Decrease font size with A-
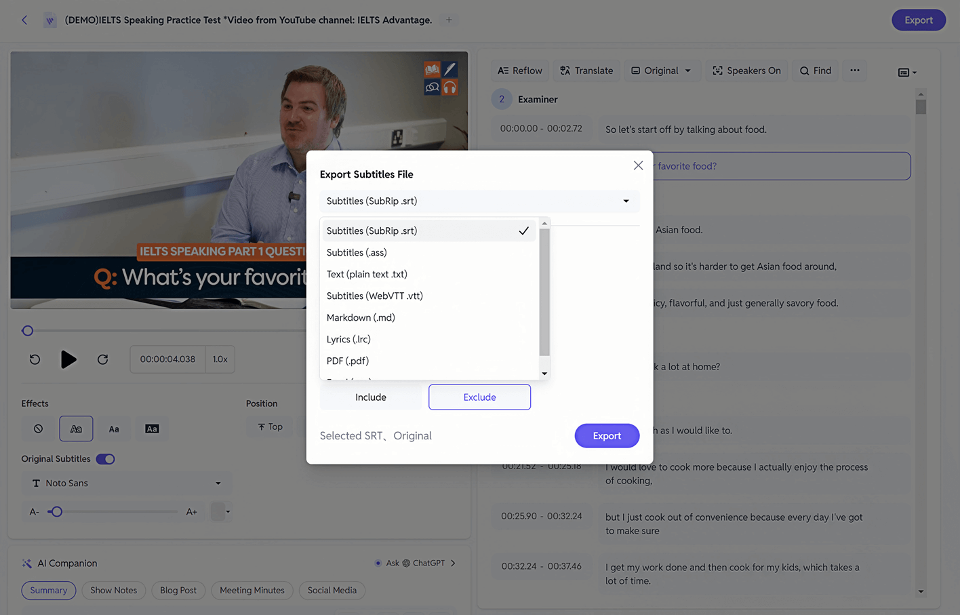Image resolution: width=960 pixels, height=615 pixels. coord(35,512)
